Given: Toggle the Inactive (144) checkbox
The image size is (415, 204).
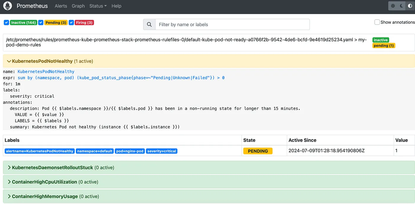Looking at the screenshot, I should coord(7,23).
